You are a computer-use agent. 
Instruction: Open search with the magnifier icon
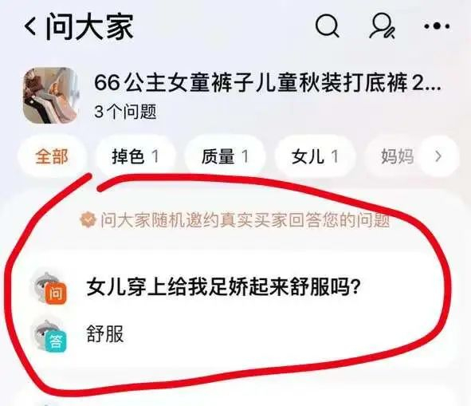coord(328,26)
